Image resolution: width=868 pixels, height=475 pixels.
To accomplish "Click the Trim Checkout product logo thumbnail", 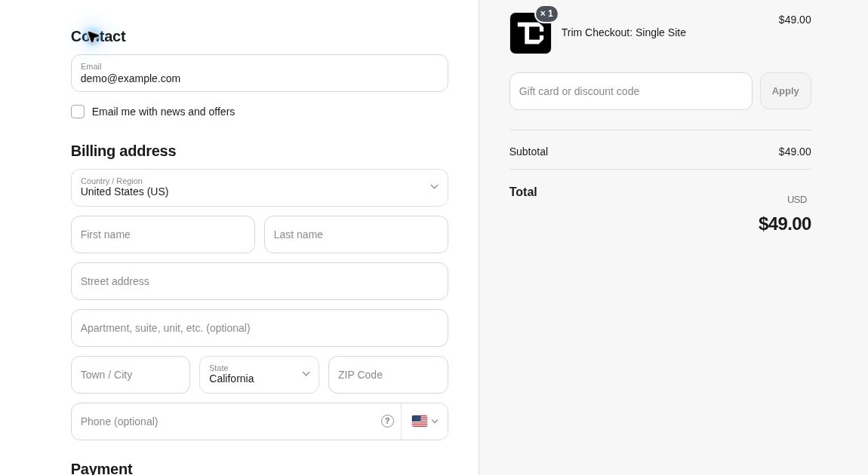I will tap(531, 33).
